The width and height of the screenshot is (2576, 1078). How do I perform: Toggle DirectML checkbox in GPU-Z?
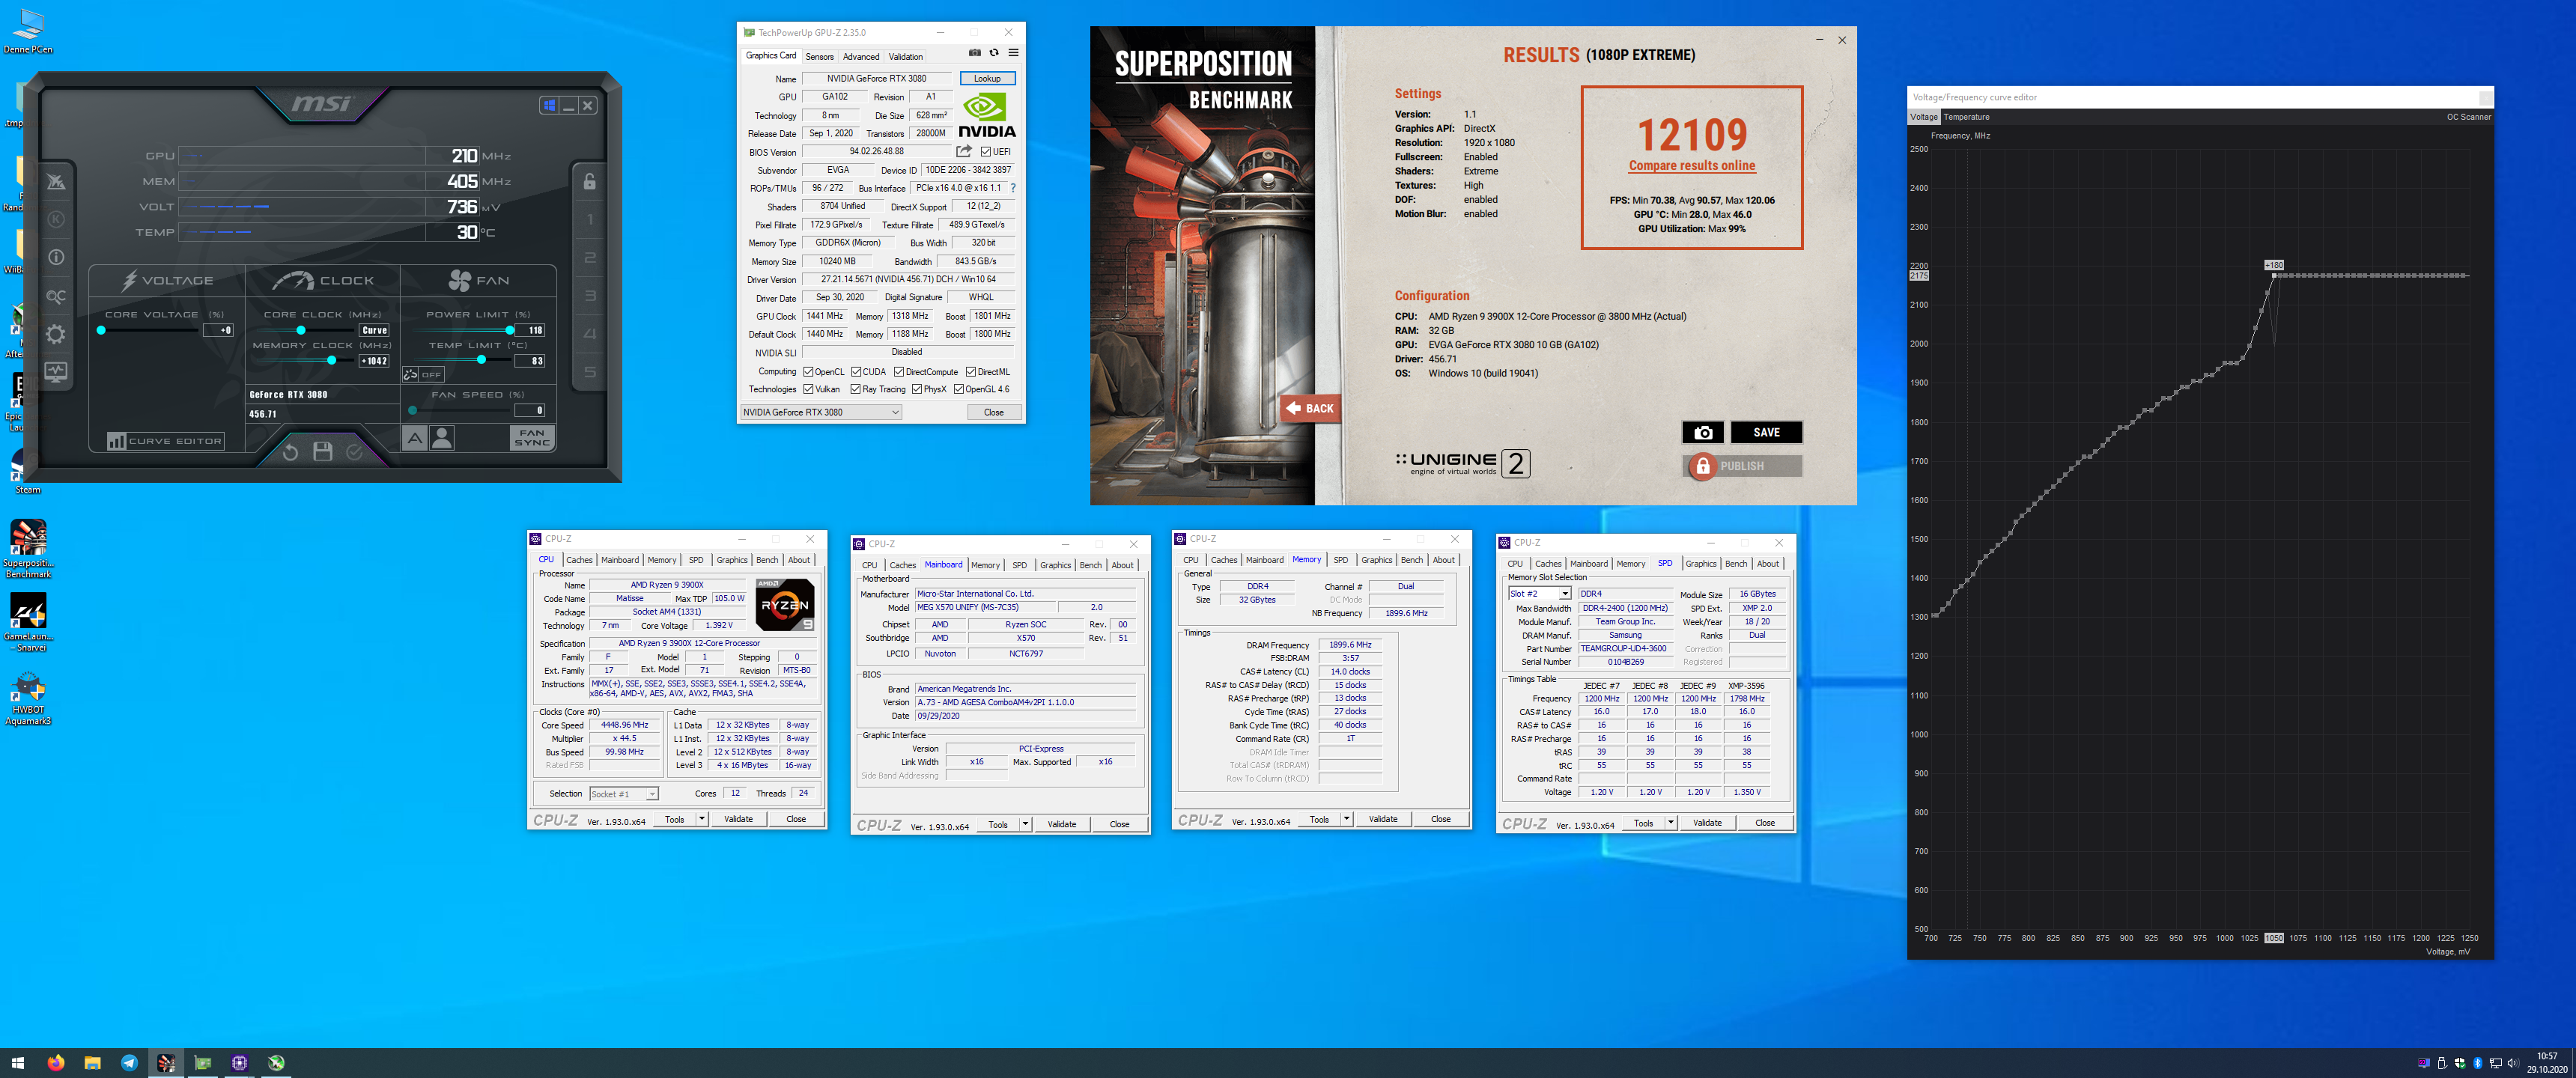971,372
